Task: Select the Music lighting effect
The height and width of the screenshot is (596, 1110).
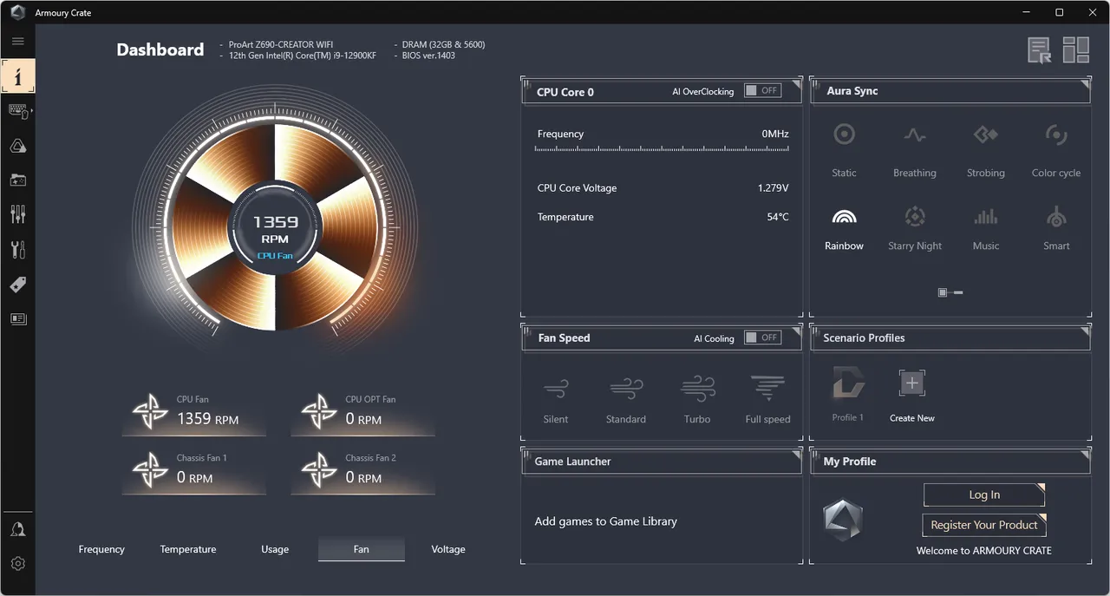Action: click(986, 228)
